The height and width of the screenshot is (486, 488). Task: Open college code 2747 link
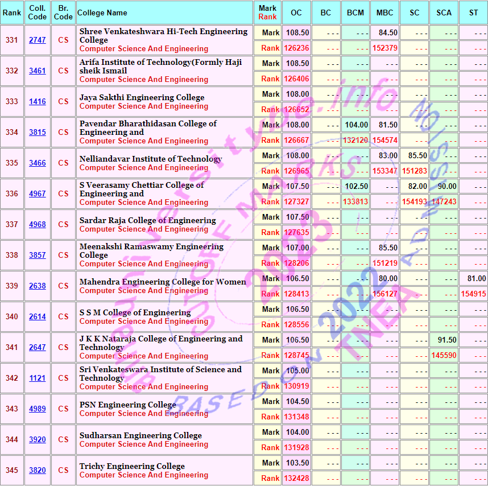(38, 40)
